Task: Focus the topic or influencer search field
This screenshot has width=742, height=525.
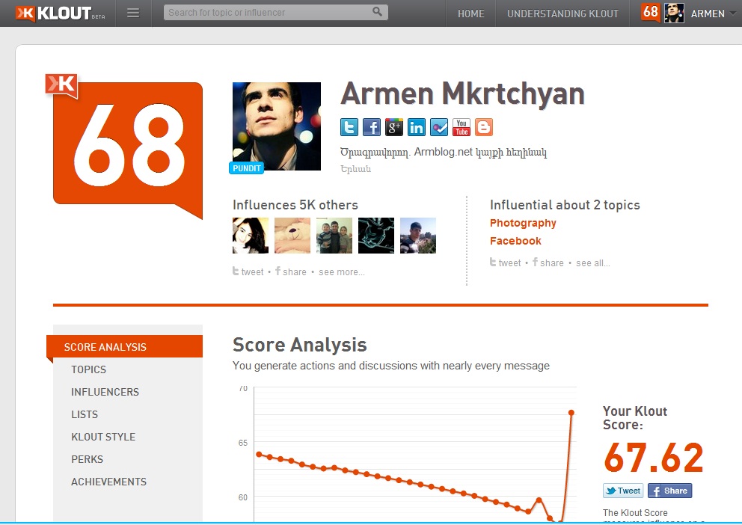Action: 275,12
